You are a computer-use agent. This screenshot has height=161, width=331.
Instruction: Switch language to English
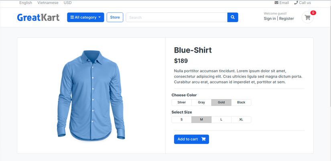pos(26,3)
